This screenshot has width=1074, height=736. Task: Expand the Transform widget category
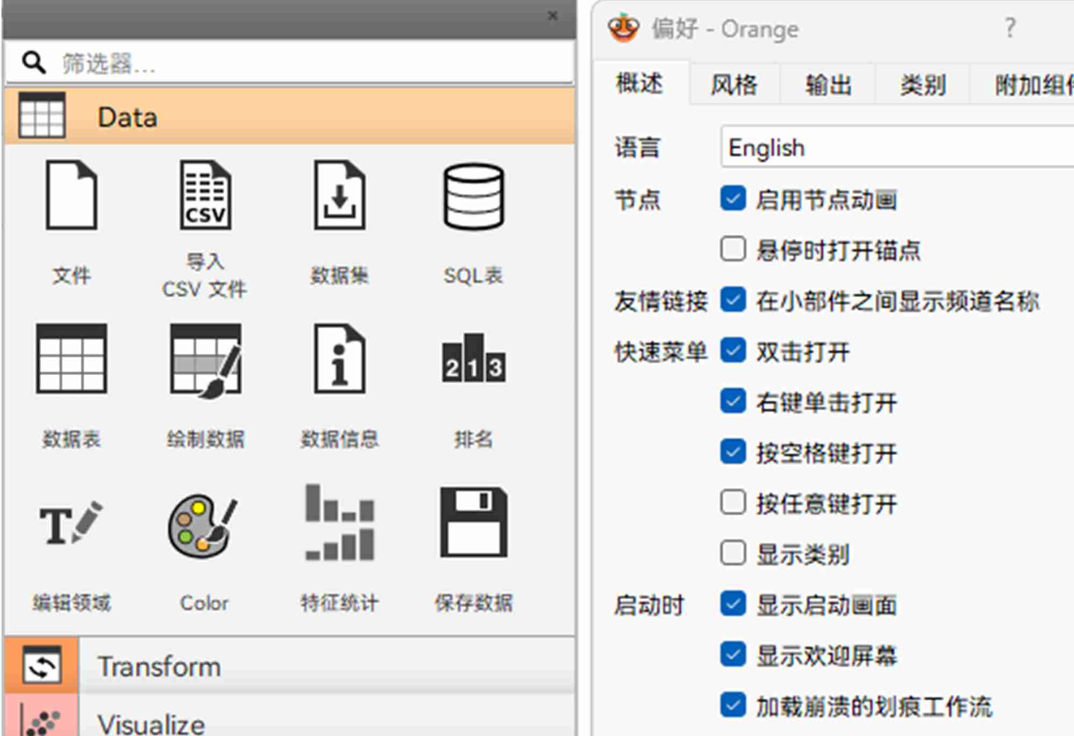(159, 666)
